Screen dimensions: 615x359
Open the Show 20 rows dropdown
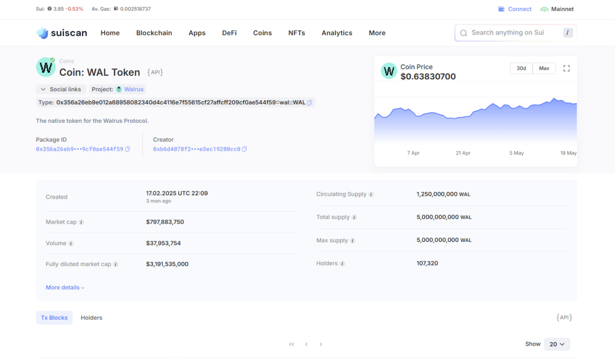(557, 344)
